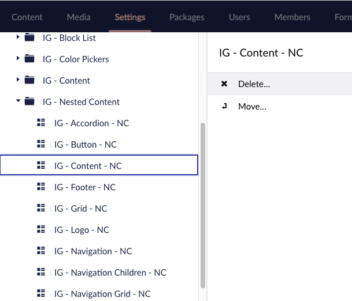This screenshot has height=301, width=352.
Task: Collapse the IG - Nested Content folder arrow
Action: [18, 101]
